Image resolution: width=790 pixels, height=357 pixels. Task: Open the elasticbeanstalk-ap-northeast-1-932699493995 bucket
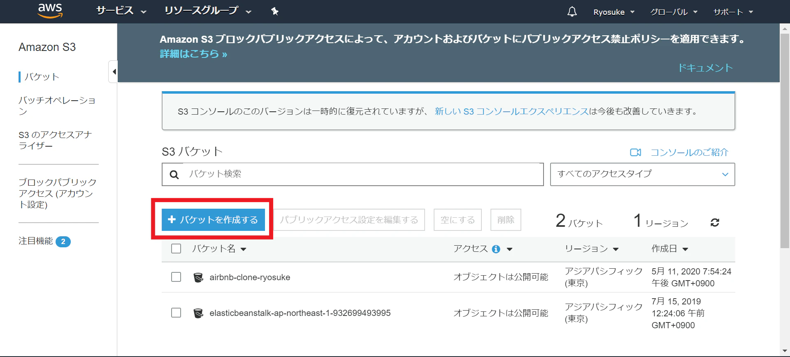[x=300, y=313]
